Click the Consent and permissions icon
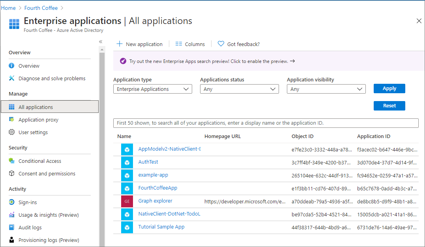Image resolution: width=425 pixels, height=247 pixels. tap(12, 173)
